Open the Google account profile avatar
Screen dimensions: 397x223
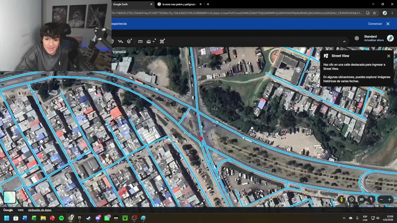[390, 38]
